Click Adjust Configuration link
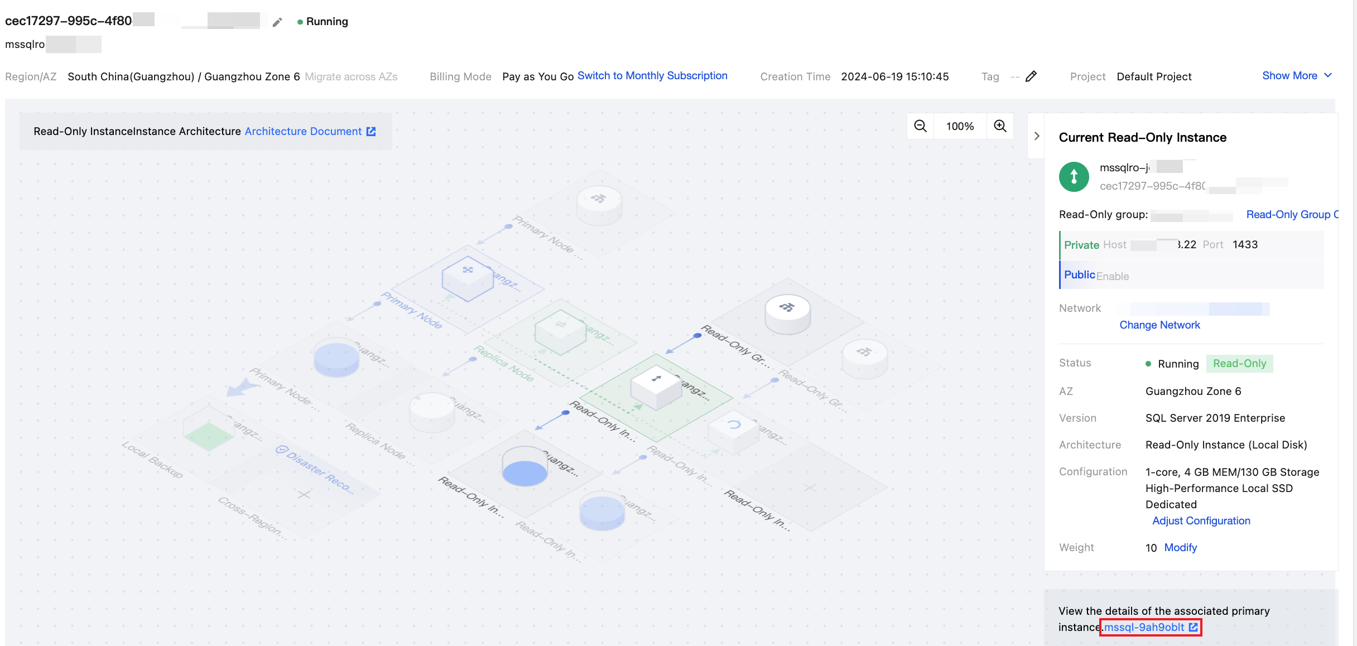 point(1201,521)
